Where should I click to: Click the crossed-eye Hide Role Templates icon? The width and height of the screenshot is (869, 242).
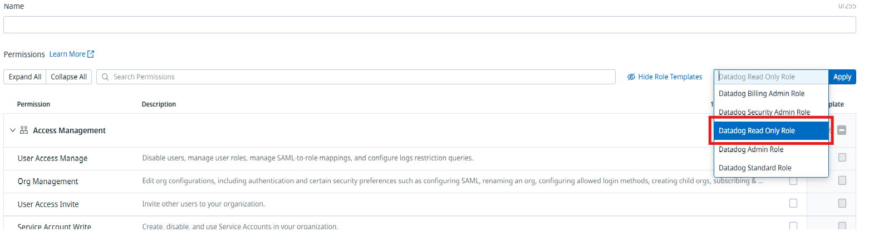coord(631,77)
